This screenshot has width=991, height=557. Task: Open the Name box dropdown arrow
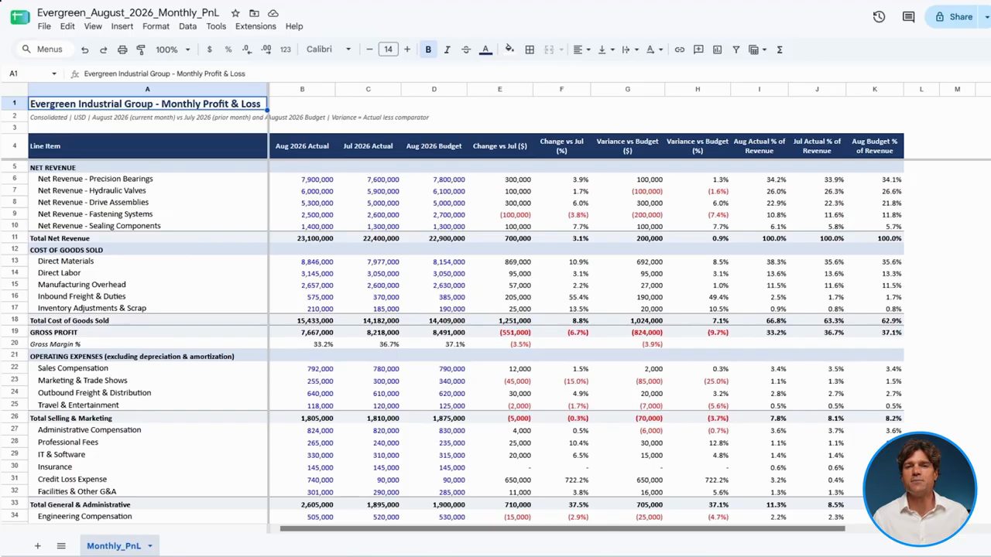(54, 73)
